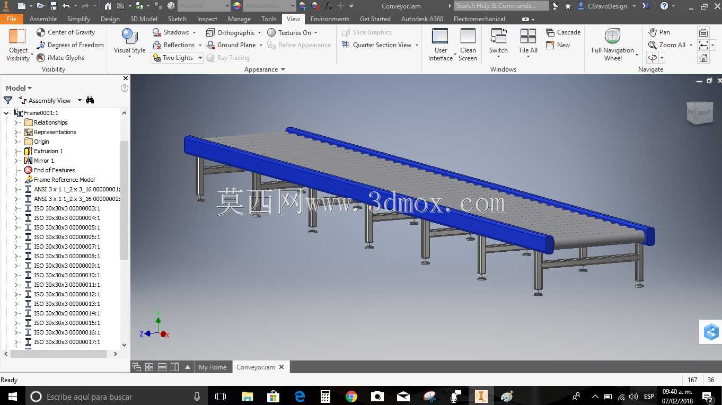Image resolution: width=722 pixels, height=405 pixels.
Task: Close the Conveyor.iam document tab
Action: (x=281, y=367)
